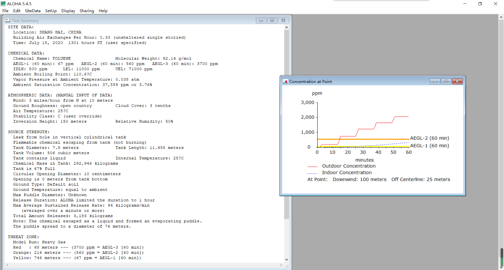Click the ALOHA palm tree app icon

point(3,4)
